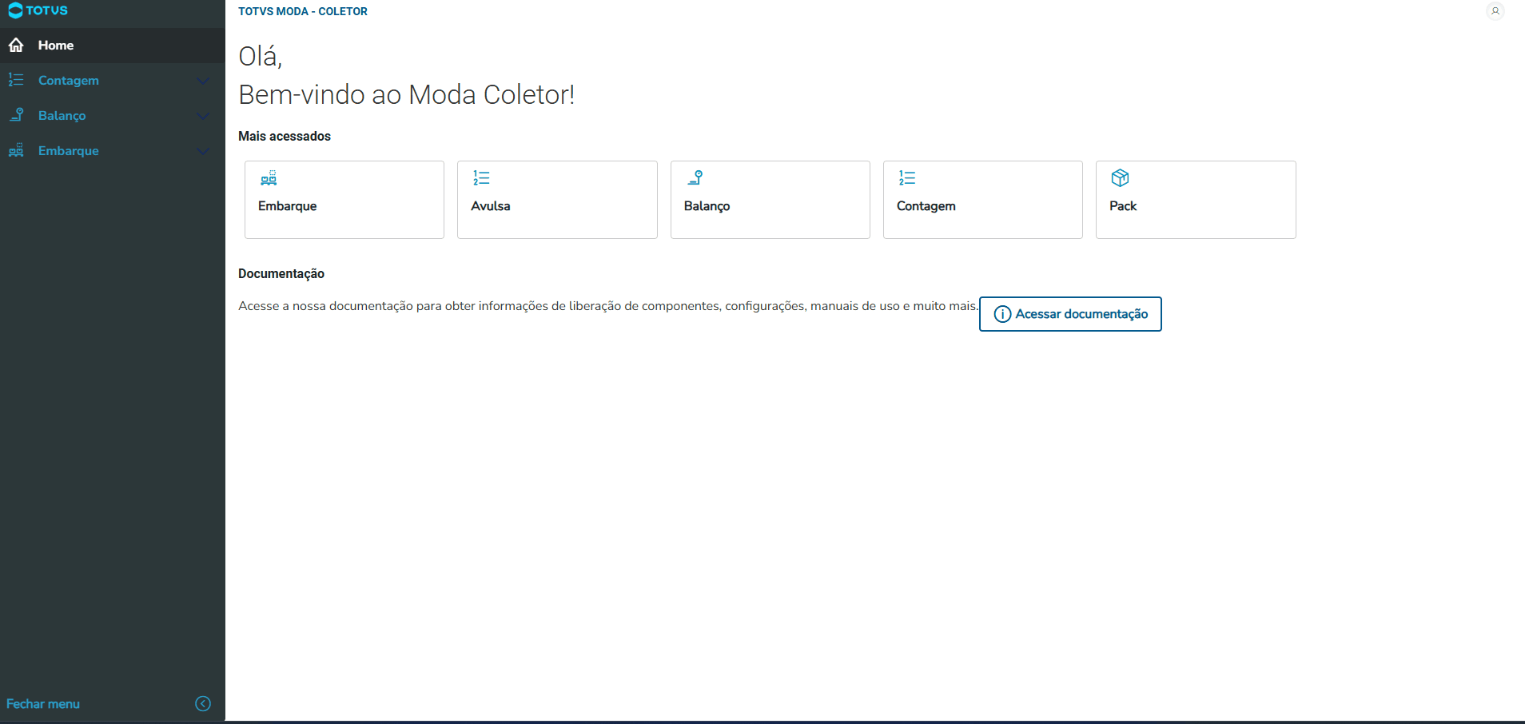This screenshot has height=724, width=1525.
Task: Open the Embarque sidebar menu
Action: click(x=113, y=151)
